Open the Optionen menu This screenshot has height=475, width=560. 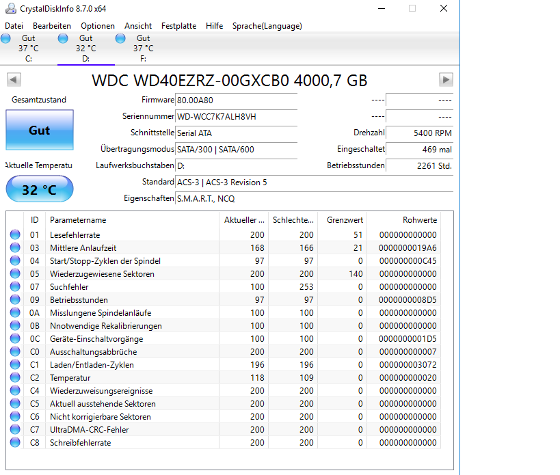[x=98, y=26]
